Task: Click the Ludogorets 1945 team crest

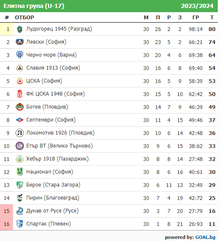Action: [20, 29]
